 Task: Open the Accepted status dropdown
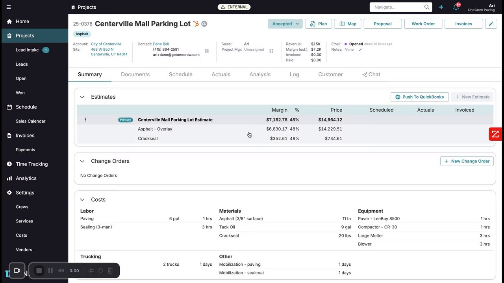(x=285, y=24)
